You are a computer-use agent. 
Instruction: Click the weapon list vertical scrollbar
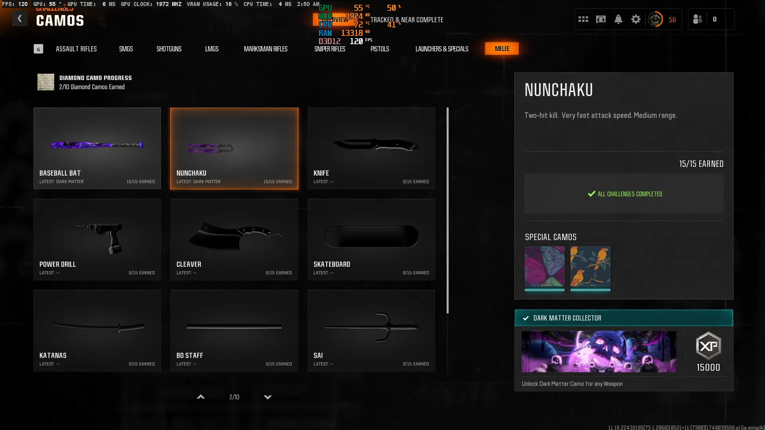(447, 210)
